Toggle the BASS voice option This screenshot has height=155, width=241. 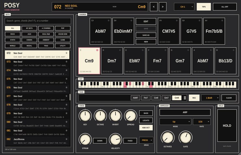coord(146,113)
